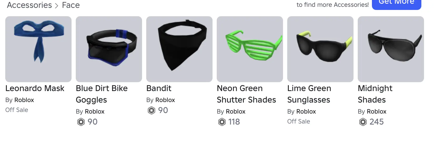
Task: Open the Leonardo Mask title link
Action: (35, 88)
